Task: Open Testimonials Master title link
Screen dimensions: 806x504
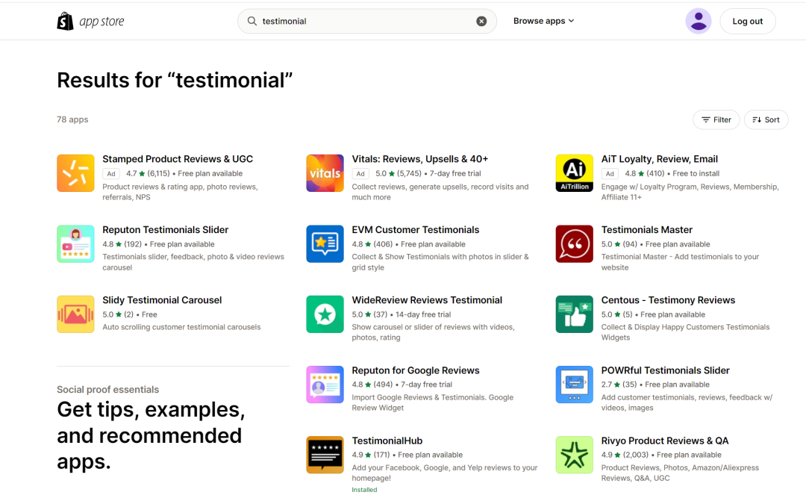Action: point(646,229)
